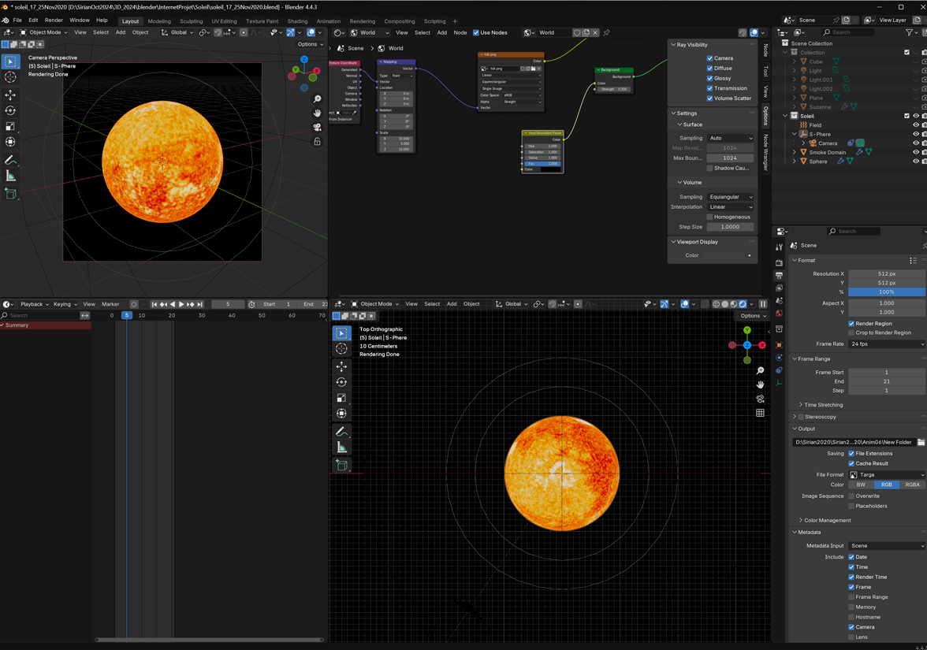
Task: Click the zoom magnifier in the camera view sidebar
Action: (318, 99)
